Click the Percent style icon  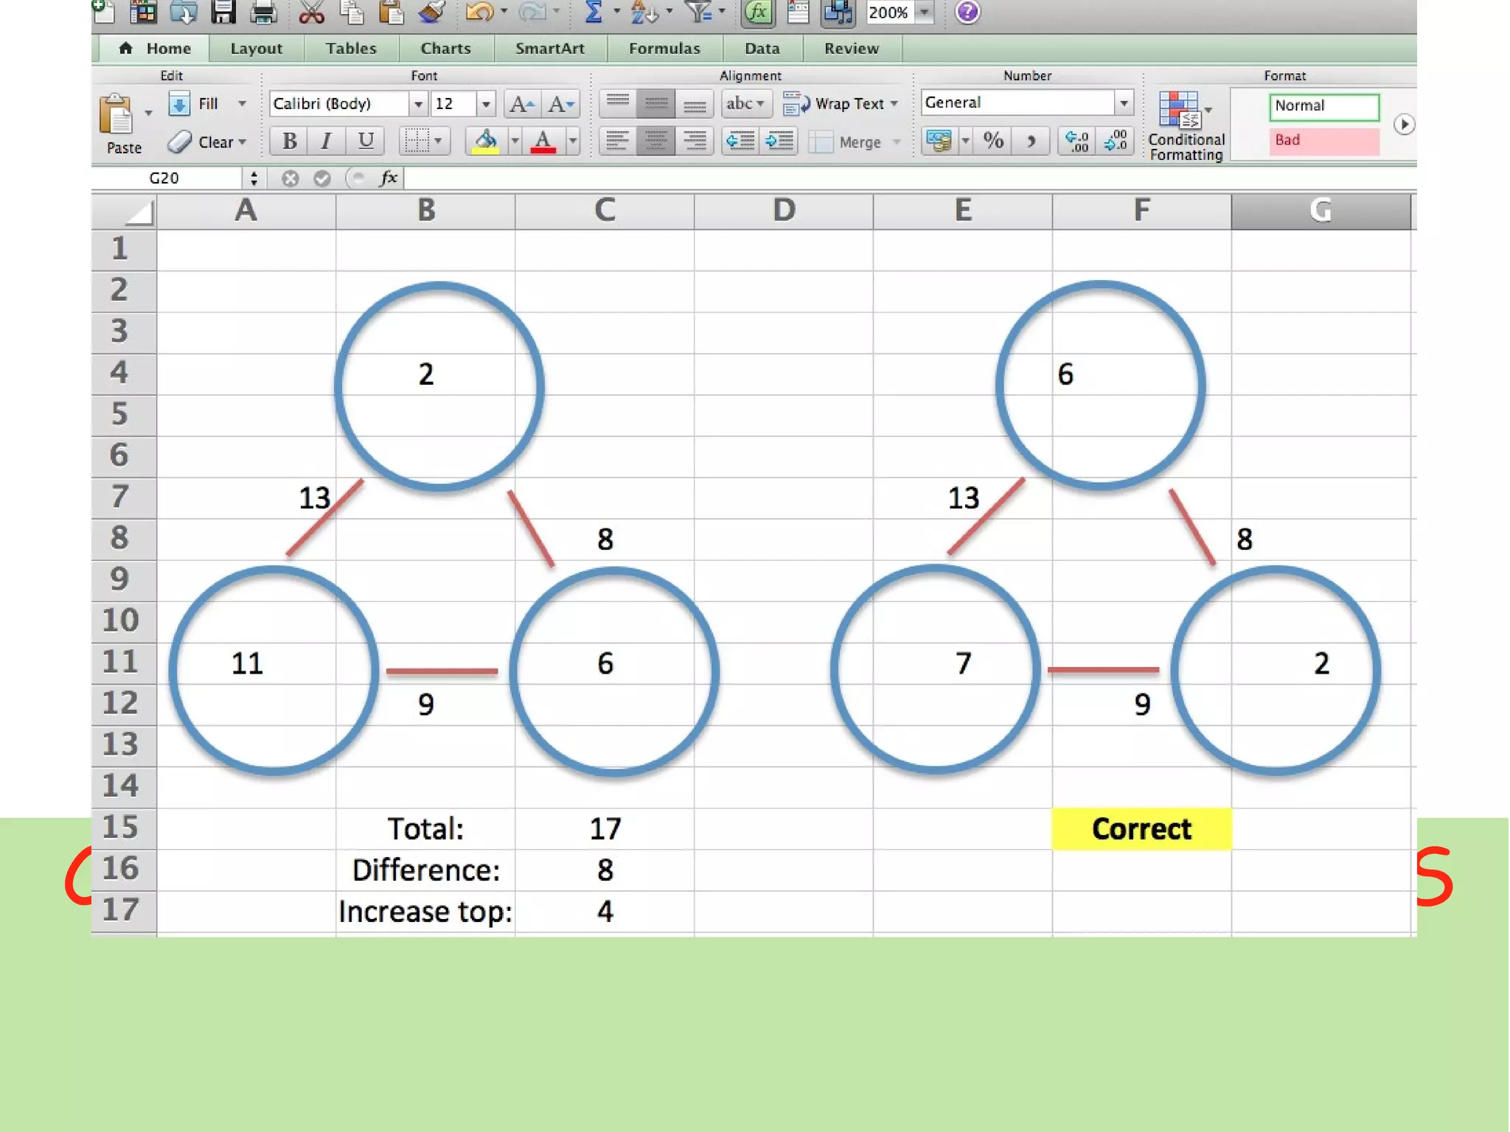coord(993,140)
